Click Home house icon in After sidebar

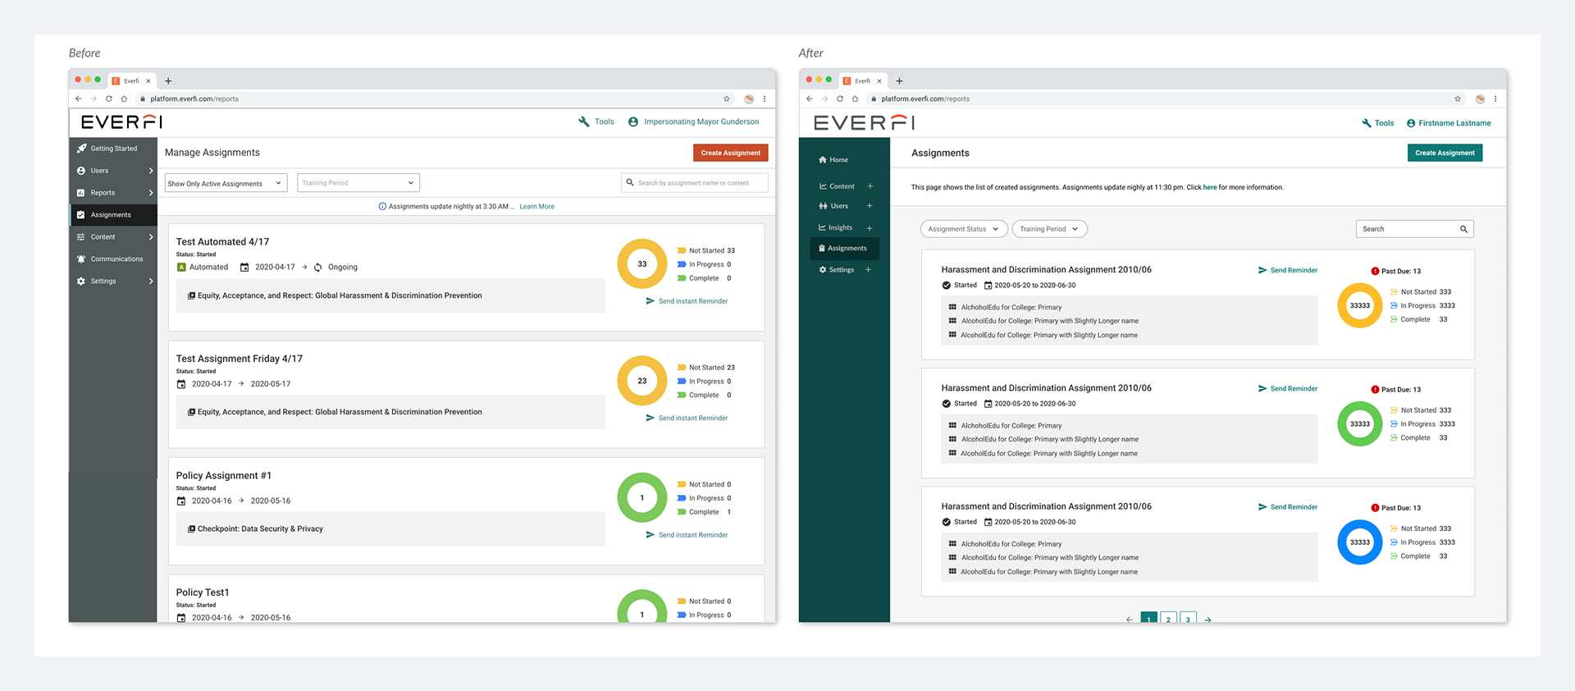coord(823,160)
